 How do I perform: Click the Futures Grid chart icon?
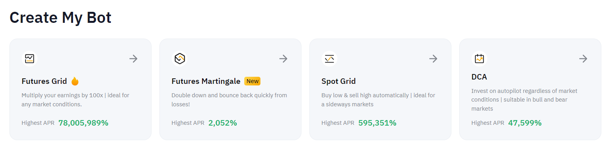(x=30, y=59)
